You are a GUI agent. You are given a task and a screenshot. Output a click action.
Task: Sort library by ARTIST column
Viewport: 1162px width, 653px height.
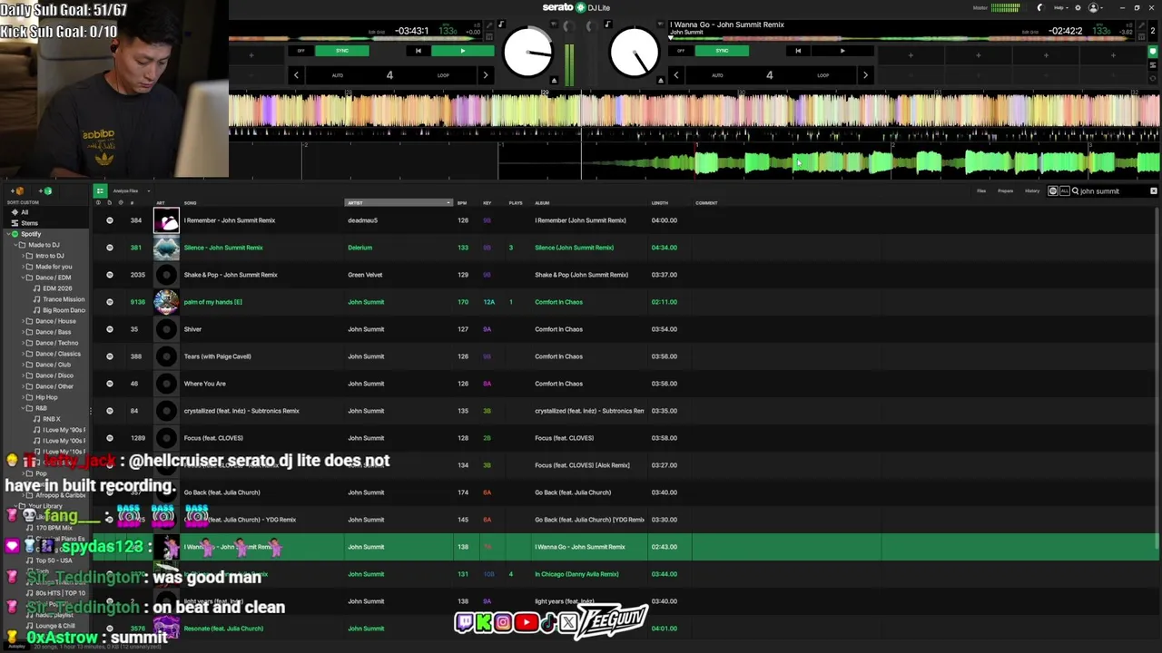398,203
